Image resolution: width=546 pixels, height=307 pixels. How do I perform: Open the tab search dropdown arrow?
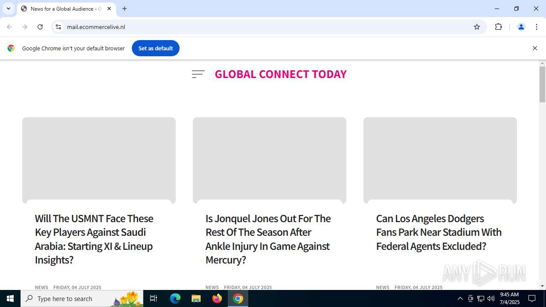pos(9,9)
